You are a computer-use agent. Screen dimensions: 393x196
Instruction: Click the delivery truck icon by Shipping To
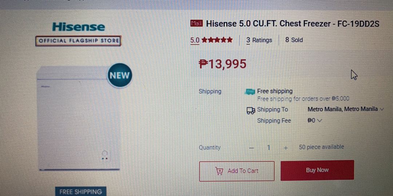(251, 110)
